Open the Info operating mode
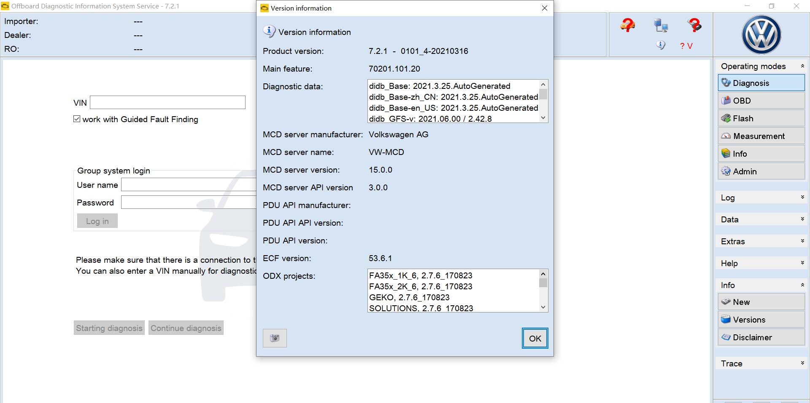This screenshot has height=403, width=810. pyautogui.click(x=761, y=153)
